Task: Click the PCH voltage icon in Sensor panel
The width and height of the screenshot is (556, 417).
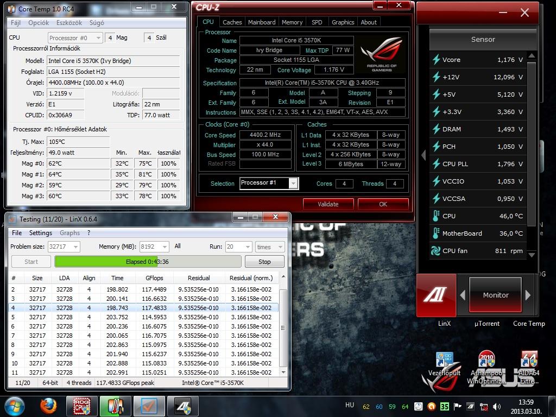Action: 436,147
